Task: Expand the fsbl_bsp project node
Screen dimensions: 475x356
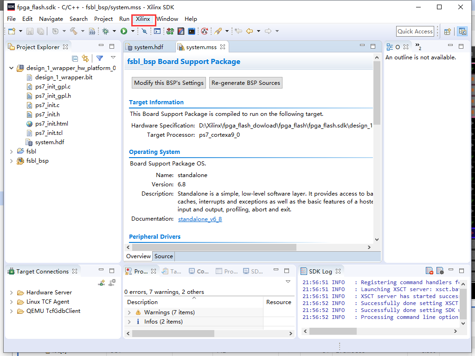Action: (12, 161)
